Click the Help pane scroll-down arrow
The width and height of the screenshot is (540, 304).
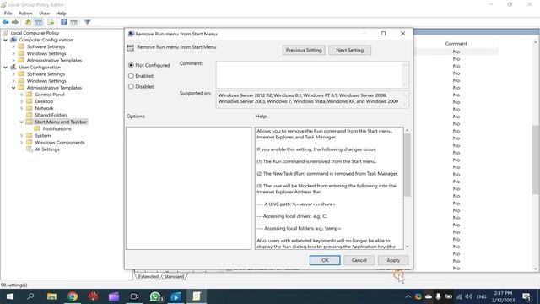pyautogui.click(x=407, y=247)
